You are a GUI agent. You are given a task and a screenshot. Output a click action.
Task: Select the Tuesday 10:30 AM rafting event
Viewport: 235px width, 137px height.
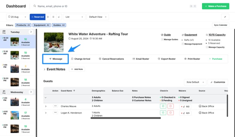[x=18, y=42]
